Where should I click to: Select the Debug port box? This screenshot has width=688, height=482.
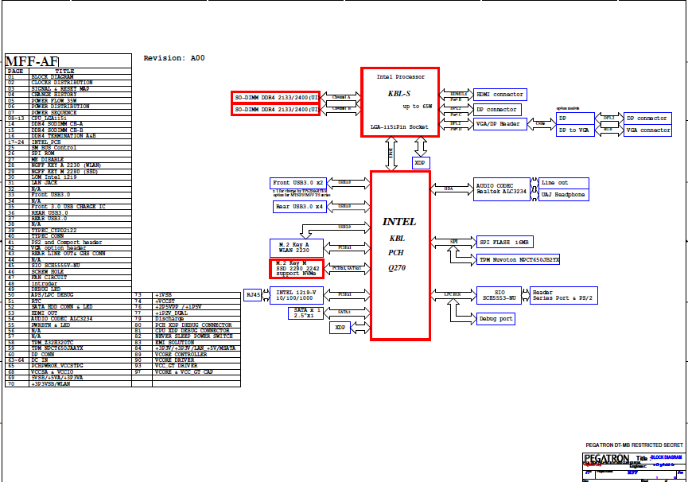tap(494, 318)
